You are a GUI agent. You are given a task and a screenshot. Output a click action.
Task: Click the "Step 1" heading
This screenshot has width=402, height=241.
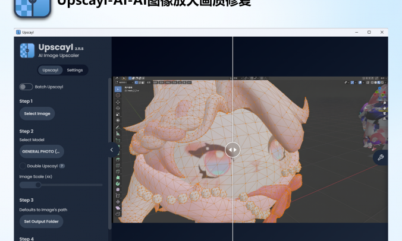click(x=26, y=102)
